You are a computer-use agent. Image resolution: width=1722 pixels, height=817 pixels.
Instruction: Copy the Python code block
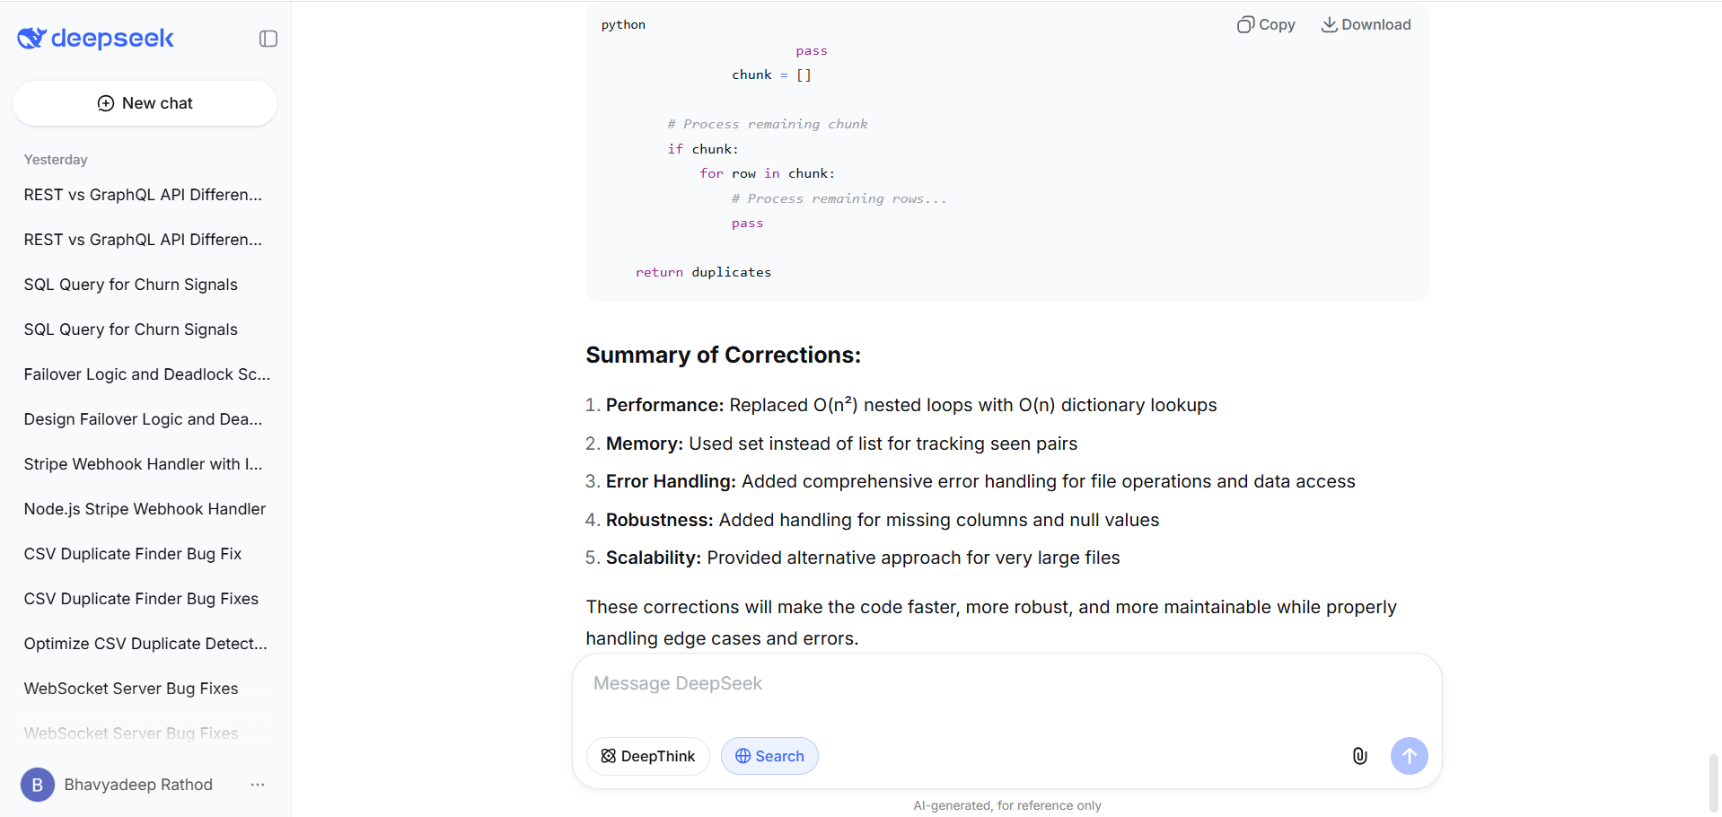(x=1266, y=24)
